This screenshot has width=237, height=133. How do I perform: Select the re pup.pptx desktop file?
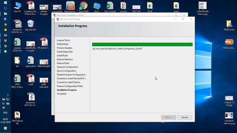coord(57,8)
